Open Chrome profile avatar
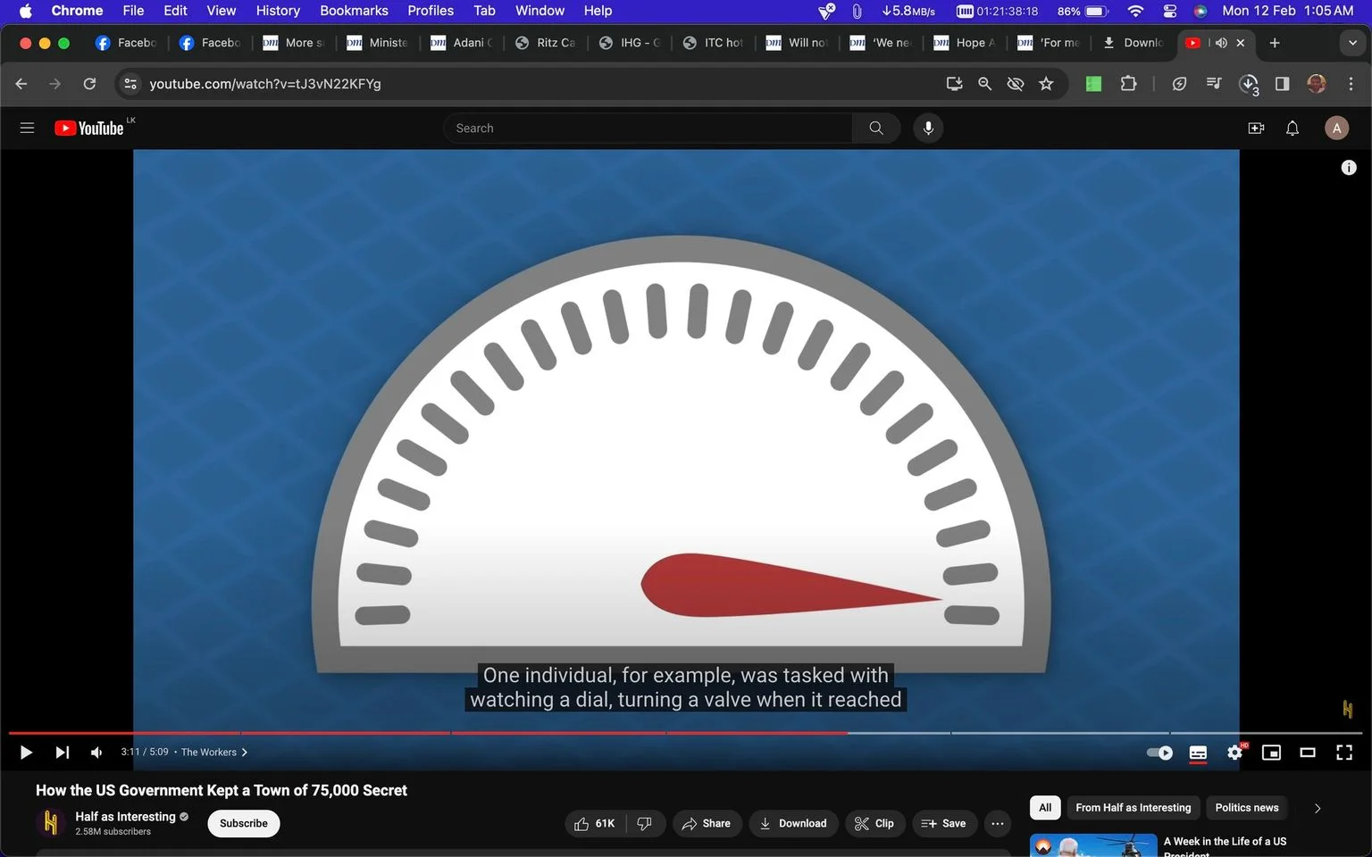The height and width of the screenshot is (857, 1372). [x=1317, y=83]
